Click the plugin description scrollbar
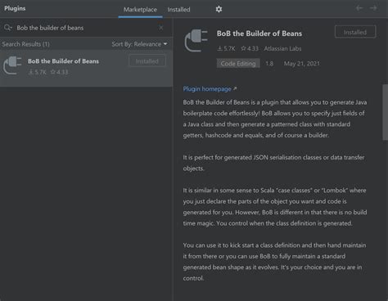 coord(385,112)
